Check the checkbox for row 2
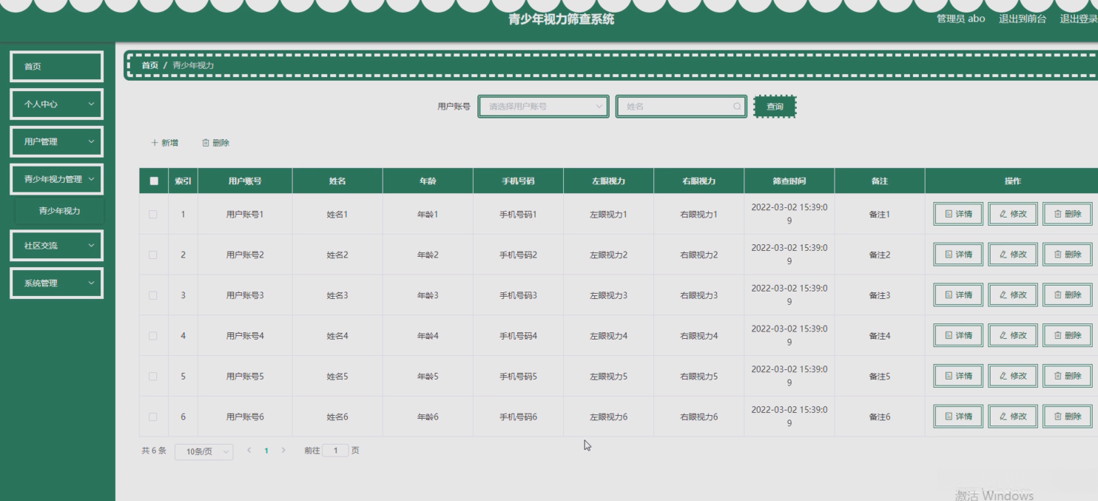This screenshot has height=501, width=1098. tap(153, 255)
